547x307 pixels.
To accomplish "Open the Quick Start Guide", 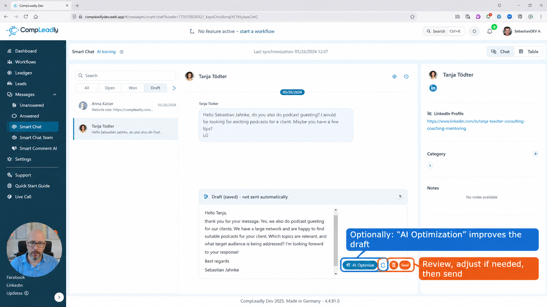I will (x=32, y=186).
